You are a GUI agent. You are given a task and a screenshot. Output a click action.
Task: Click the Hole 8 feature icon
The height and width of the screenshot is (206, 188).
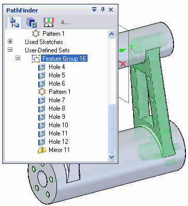pyautogui.click(x=41, y=108)
